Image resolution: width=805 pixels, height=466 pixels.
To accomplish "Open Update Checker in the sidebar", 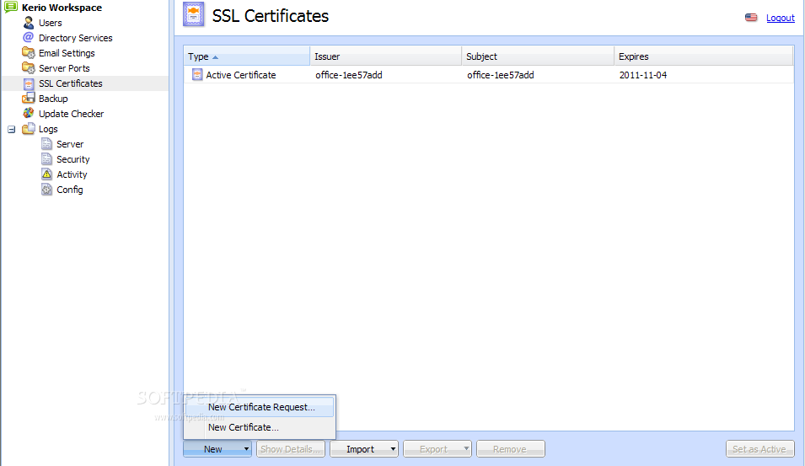I will point(72,114).
